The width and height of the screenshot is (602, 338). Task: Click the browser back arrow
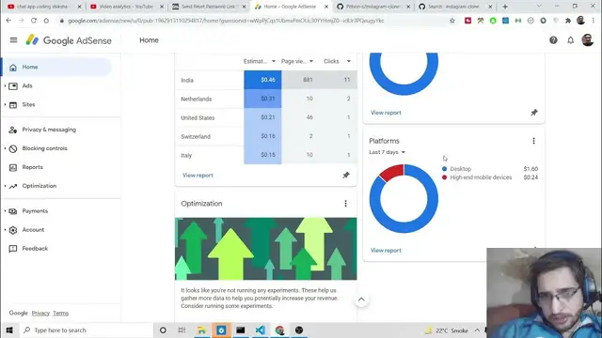pyautogui.click(x=8, y=21)
